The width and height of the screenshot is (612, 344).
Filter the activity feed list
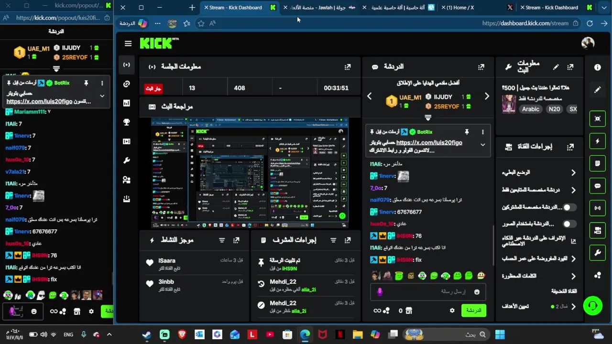coord(222,240)
